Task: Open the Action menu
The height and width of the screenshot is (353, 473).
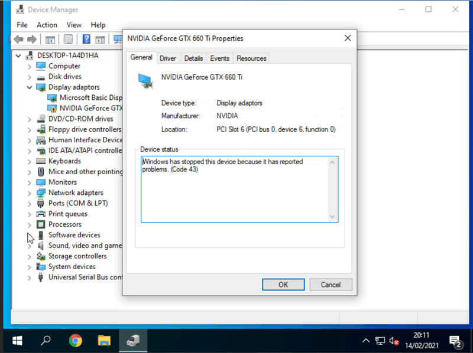Action: tap(47, 25)
